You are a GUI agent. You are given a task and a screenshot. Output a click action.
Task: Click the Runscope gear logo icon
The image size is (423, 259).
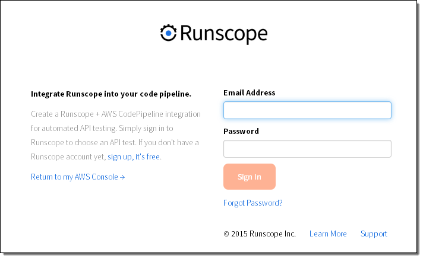[x=168, y=33]
